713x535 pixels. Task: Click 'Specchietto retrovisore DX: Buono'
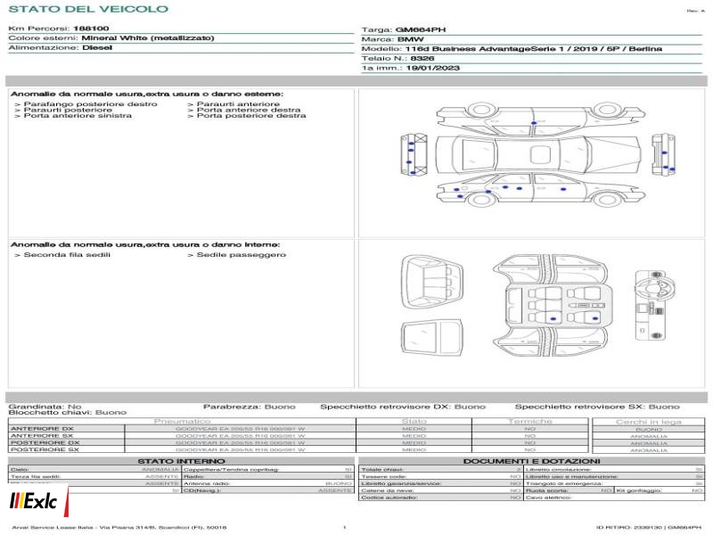[403, 407]
